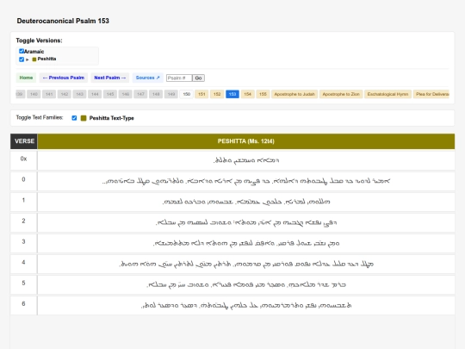Screen dimensions: 465x349
Task: Toggle Peshitta Text-Type family checkbox
Action: coord(74,118)
